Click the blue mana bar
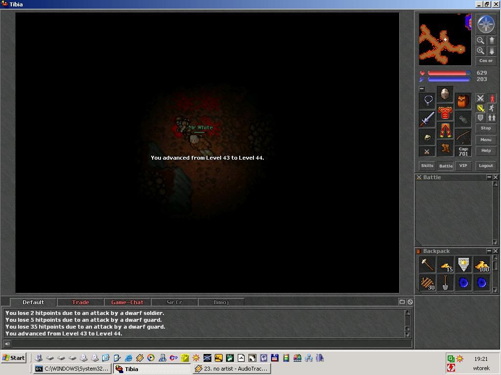 [x=449, y=80]
